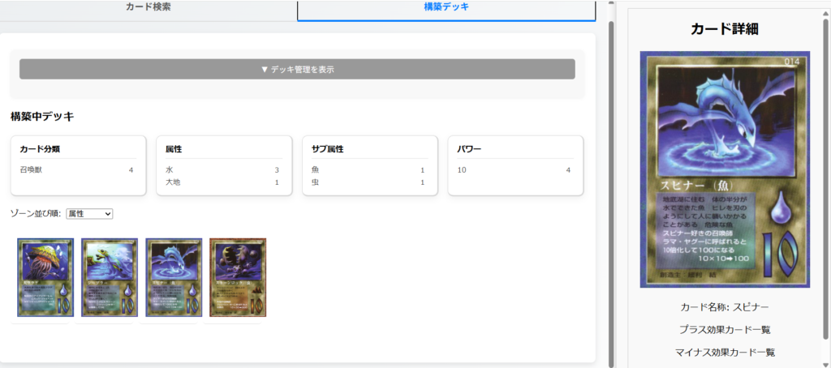Pick the frog card thumbnail in deck
Viewport: 831px width, 368px height.
pyautogui.click(x=110, y=277)
